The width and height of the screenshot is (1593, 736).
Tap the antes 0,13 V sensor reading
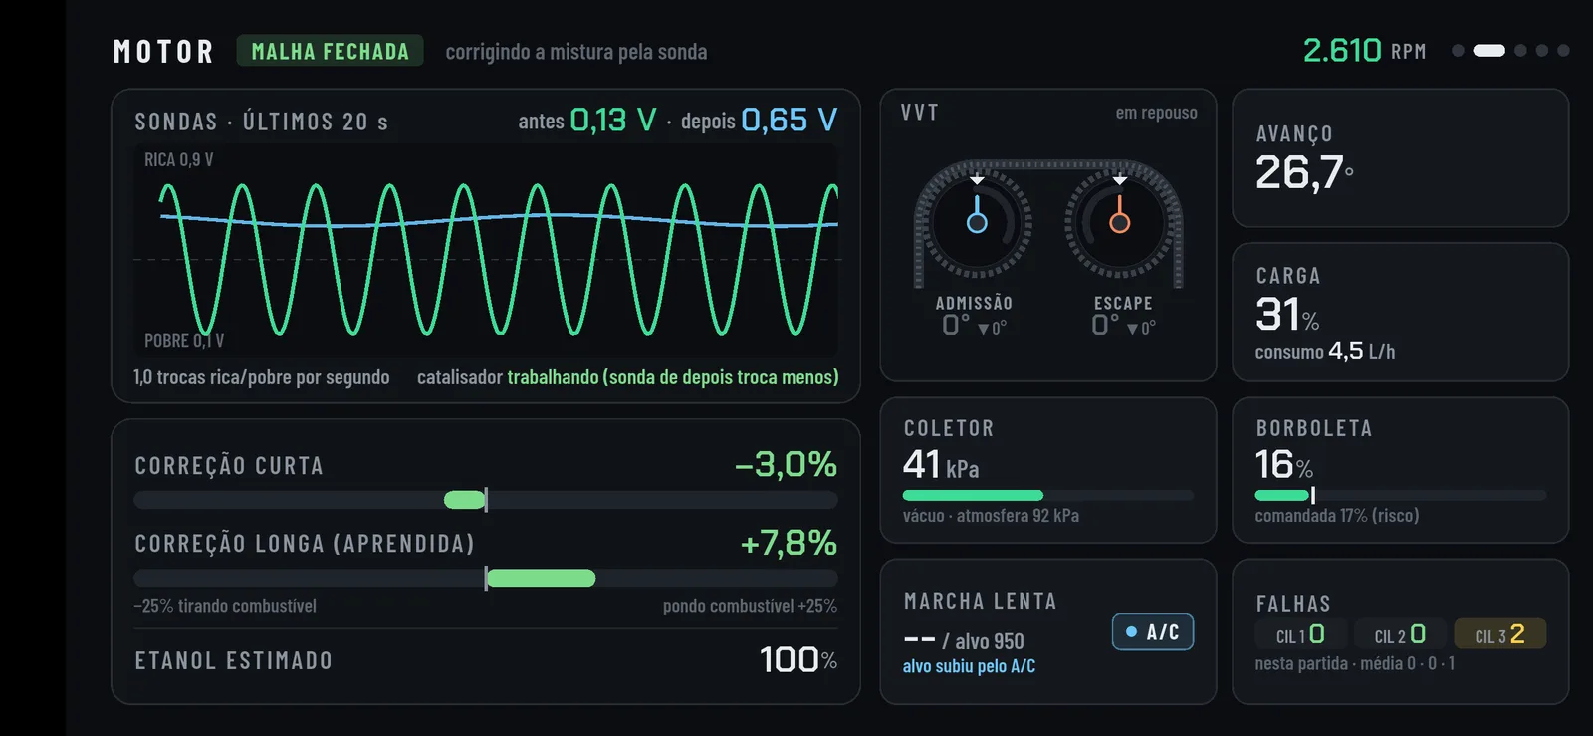[587, 121]
